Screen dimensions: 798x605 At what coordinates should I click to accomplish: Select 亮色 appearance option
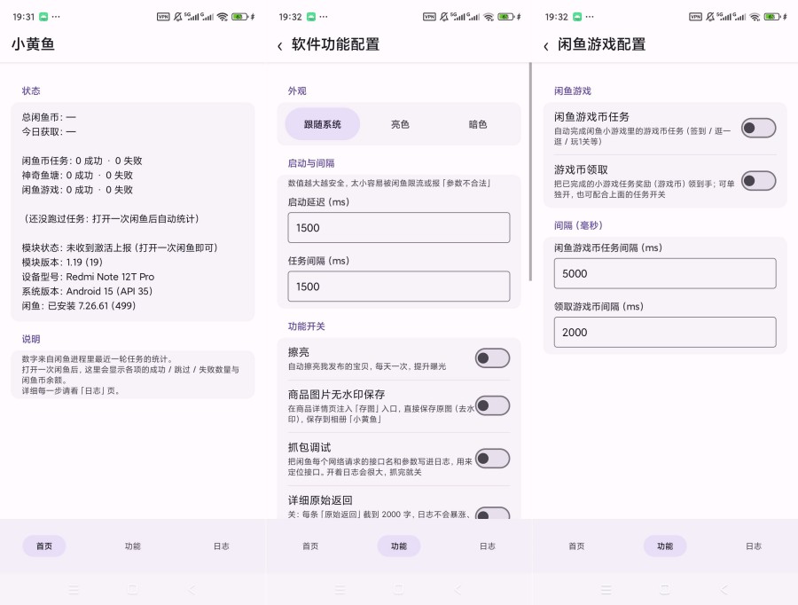tap(400, 124)
